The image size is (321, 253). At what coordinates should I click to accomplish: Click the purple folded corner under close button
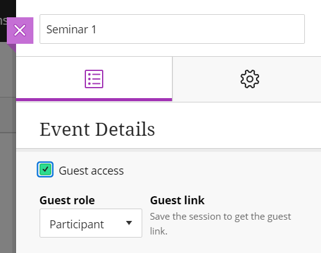[x=13, y=48]
